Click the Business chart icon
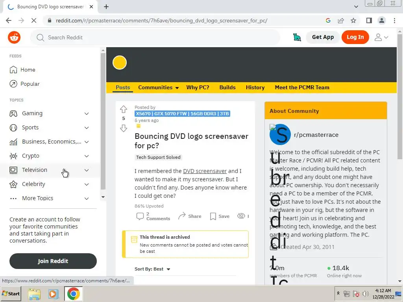The height and width of the screenshot is (302, 403). (13, 142)
